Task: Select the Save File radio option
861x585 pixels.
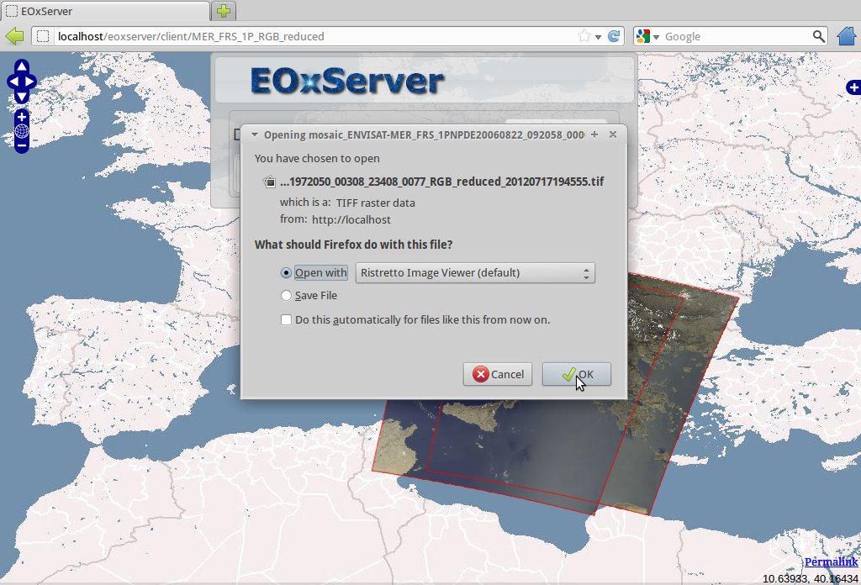Action: tap(287, 296)
